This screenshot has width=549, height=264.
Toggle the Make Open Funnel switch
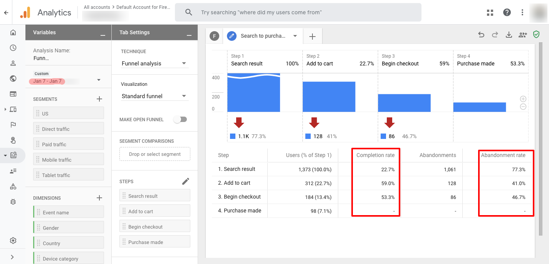click(180, 119)
